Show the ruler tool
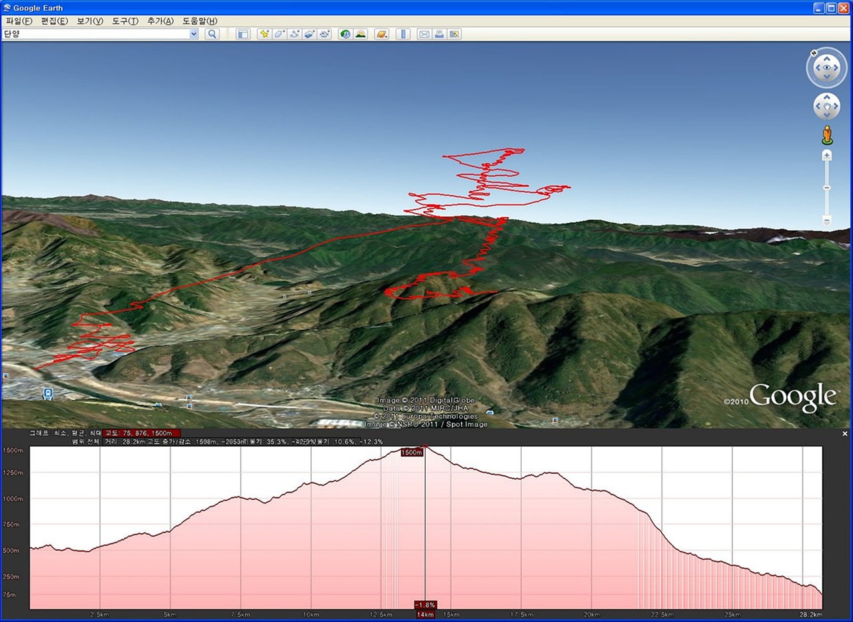The image size is (853, 622). 403,34
